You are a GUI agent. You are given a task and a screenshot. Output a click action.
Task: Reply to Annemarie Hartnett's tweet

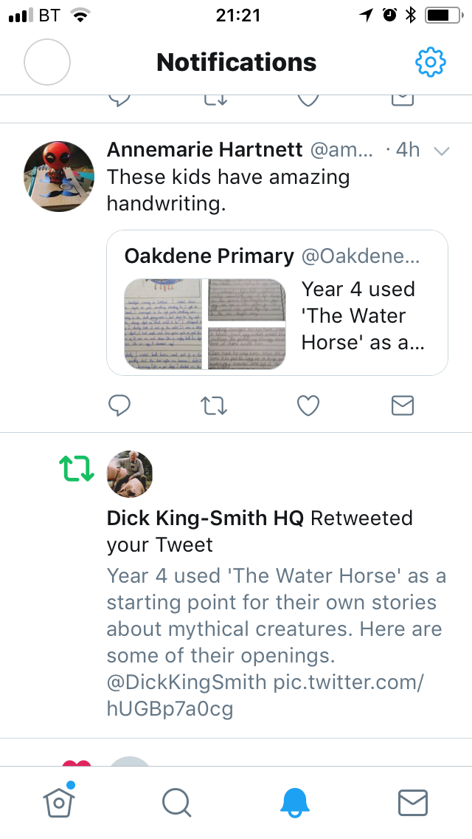[119, 405]
